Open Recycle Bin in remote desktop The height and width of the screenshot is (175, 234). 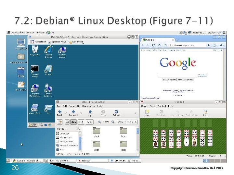point(35,51)
